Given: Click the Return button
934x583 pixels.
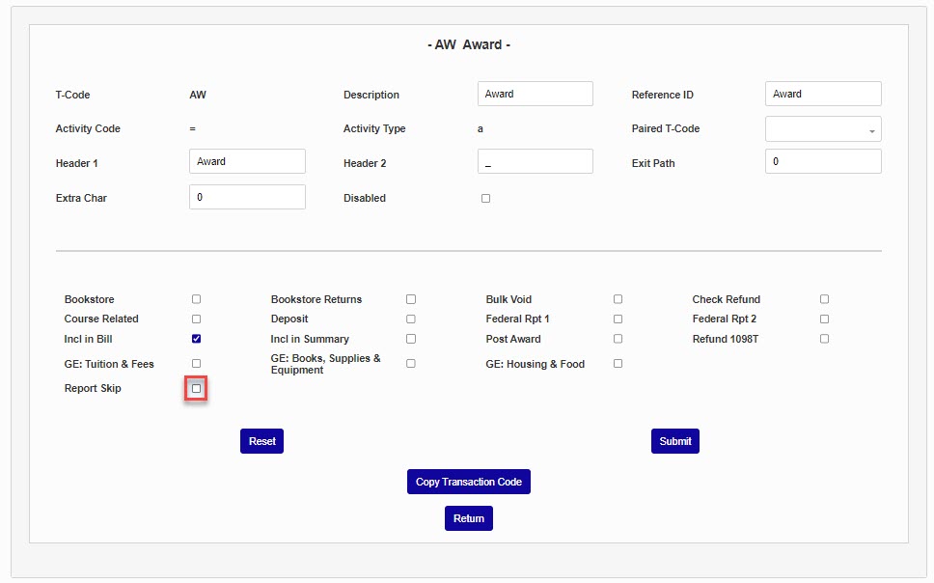Looking at the screenshot, I should coord(468,518).
